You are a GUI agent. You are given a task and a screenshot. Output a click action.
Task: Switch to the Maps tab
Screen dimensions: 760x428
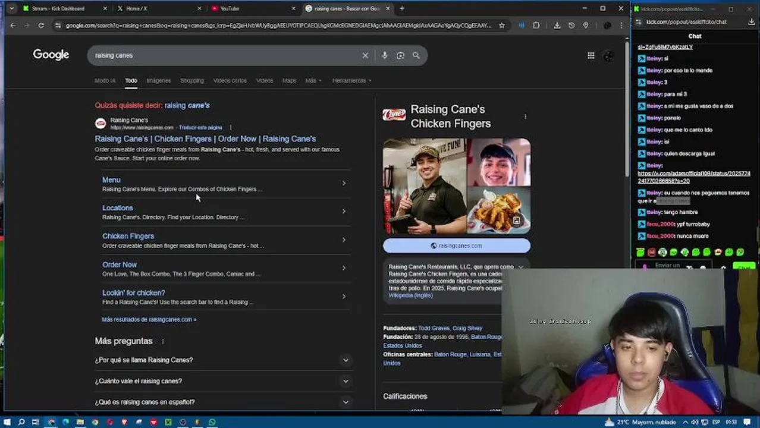point(289,80)
